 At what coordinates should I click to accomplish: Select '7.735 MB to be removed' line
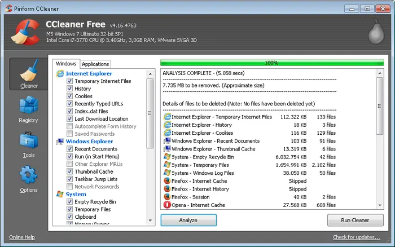click(213, 85)
